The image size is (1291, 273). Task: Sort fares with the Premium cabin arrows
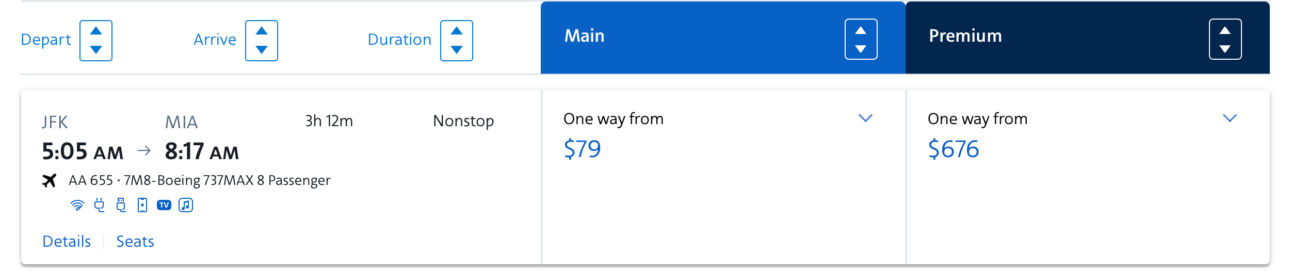1225,40
